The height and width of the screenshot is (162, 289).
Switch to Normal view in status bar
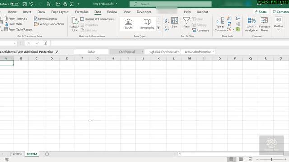coord(231,159)
